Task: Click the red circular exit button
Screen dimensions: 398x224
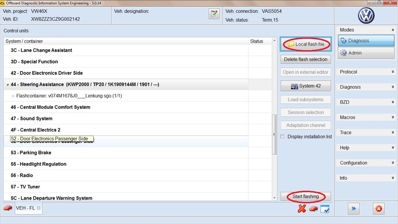Action: pyautogui.click(x=379, y=209)
